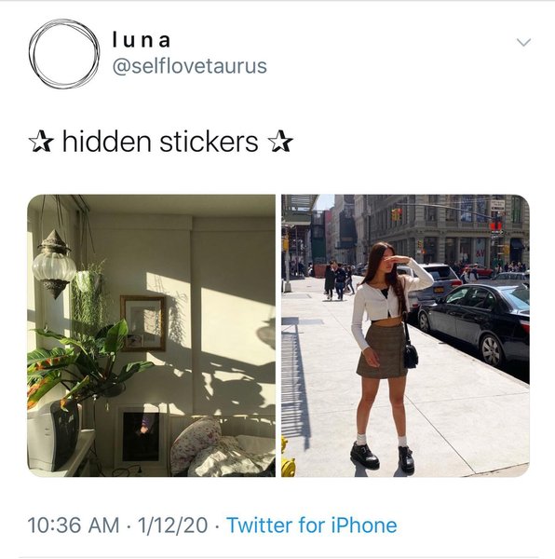Image resolution: width=555 pixels, height=559 pixels.
Task: Click the black sedan parked on street
Action: pos(475,323)
